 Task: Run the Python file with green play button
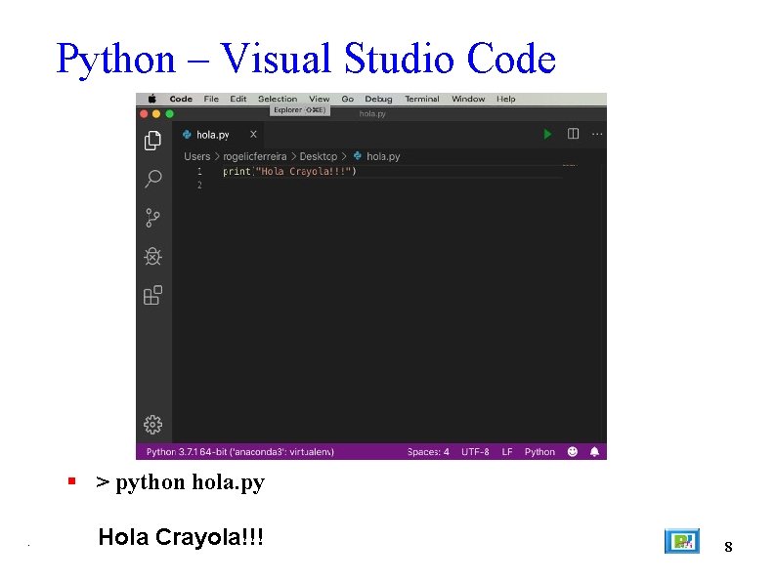pos(547,134)
